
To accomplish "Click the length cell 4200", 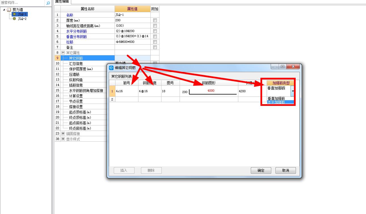I will [252, 91].
